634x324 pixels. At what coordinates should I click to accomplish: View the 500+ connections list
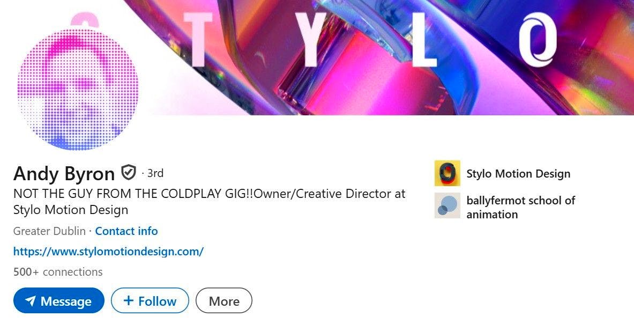click(x=58, y=272)
